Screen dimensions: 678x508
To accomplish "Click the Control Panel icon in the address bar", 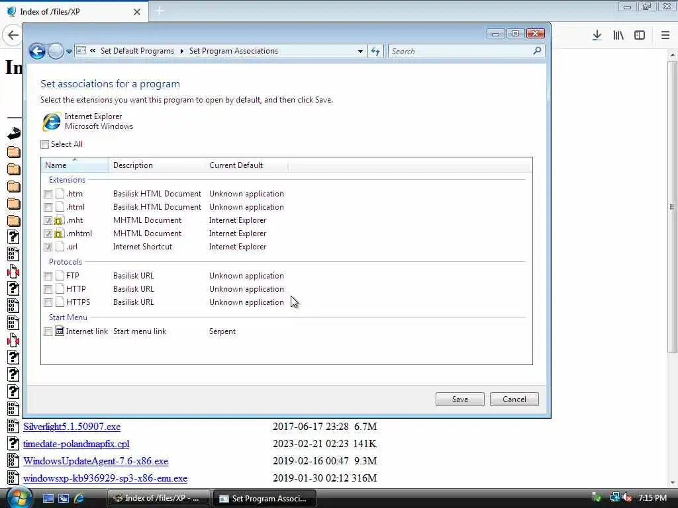I will 81,50.
